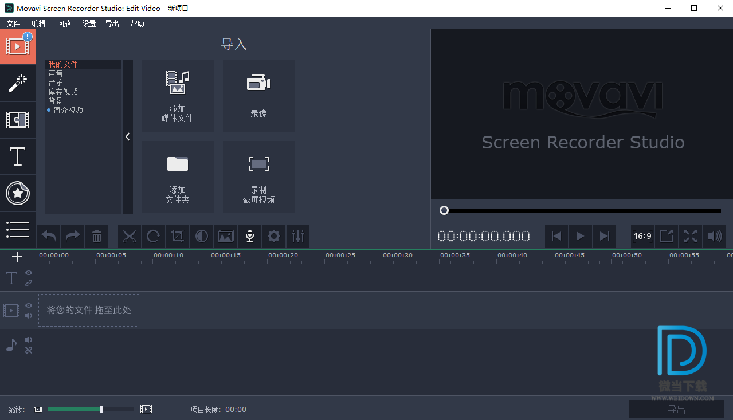
Task: Open the Transitions tab in sidebar
Action: click(18, 120)
